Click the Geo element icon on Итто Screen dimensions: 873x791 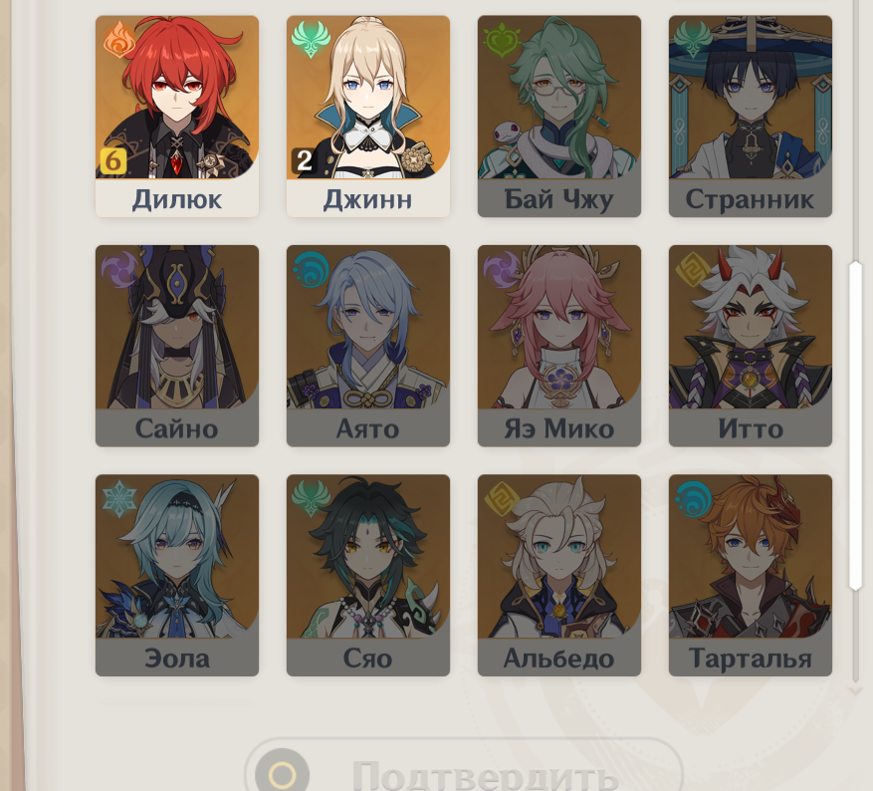click(692, 270)
